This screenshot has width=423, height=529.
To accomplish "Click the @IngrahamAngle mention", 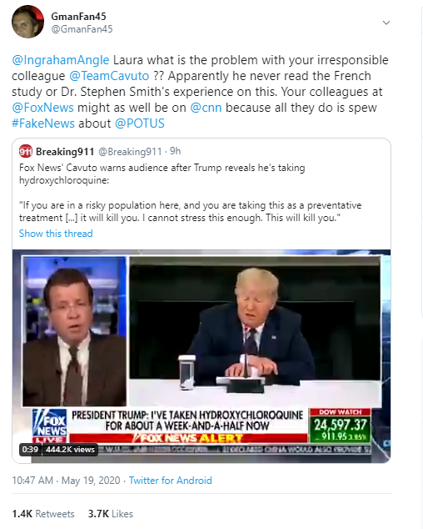I will [60, 60].
